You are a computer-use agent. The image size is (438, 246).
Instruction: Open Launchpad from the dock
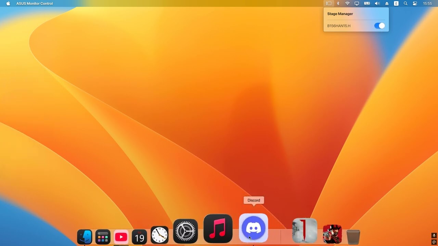coord(103,237)
